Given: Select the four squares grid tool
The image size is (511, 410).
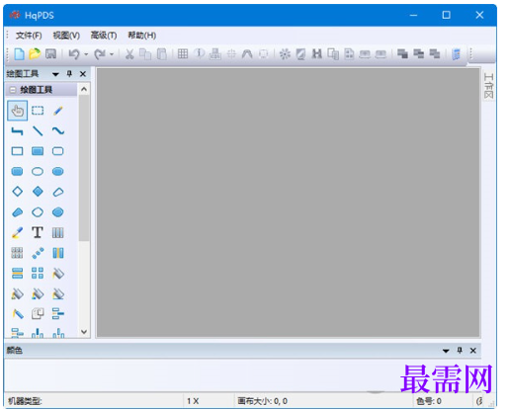Looking at the screenshot, I should (x=38, y=274).
